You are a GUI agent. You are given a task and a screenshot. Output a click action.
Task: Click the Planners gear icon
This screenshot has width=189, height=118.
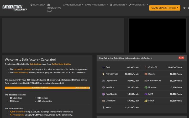click(x=31, y=5)
